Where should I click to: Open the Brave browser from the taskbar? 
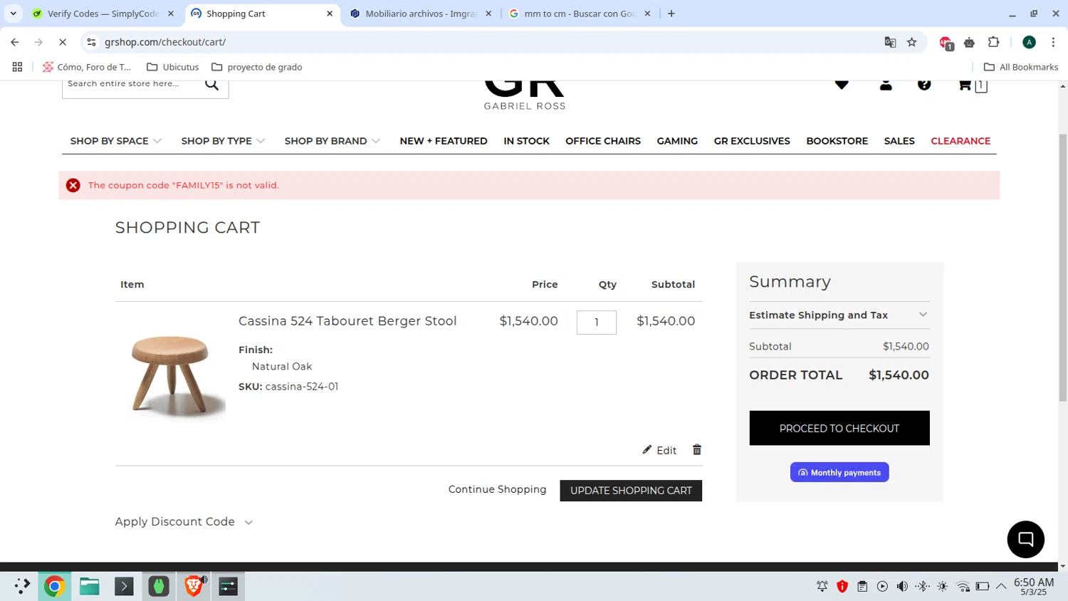click(x=194, y=586)
